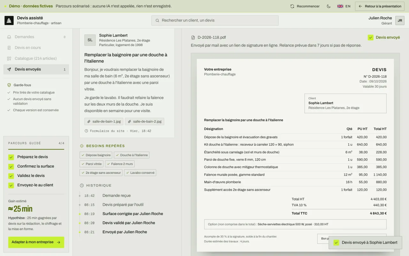Image resolution: width=409 pixels, height=256 pixels.
Task: Click the Historique clock icon
Action: (82, 185)
